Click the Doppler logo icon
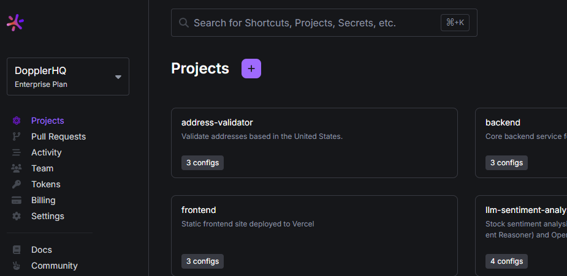This screenshot has width=567, height=276. pyautogui.click(x=15, y=23)
